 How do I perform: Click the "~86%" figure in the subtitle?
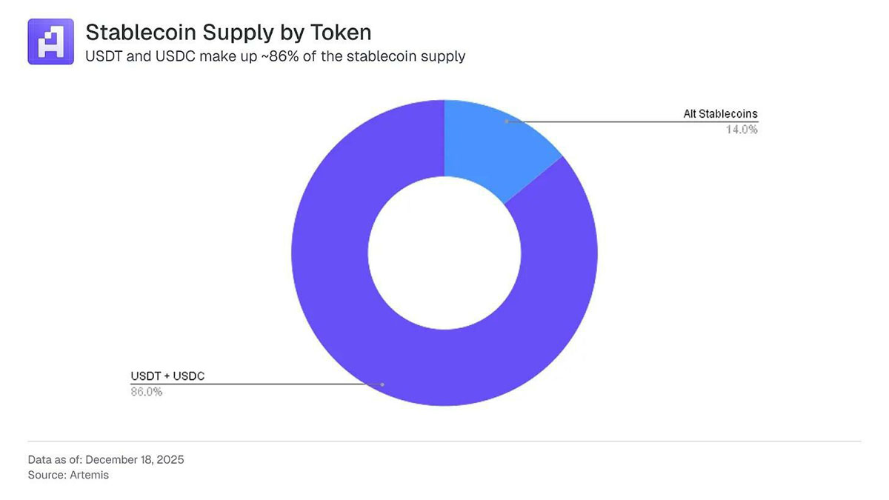273,56
